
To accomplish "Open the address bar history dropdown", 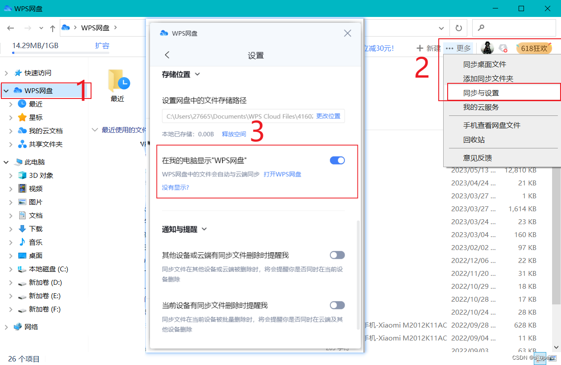I will 442,28.
